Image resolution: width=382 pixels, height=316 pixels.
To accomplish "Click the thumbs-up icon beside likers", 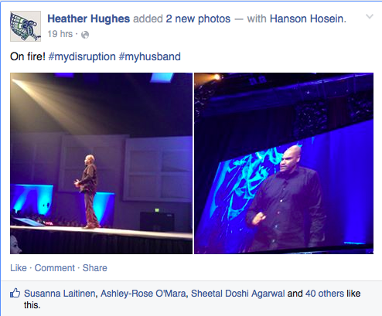I will pos(15,293).
